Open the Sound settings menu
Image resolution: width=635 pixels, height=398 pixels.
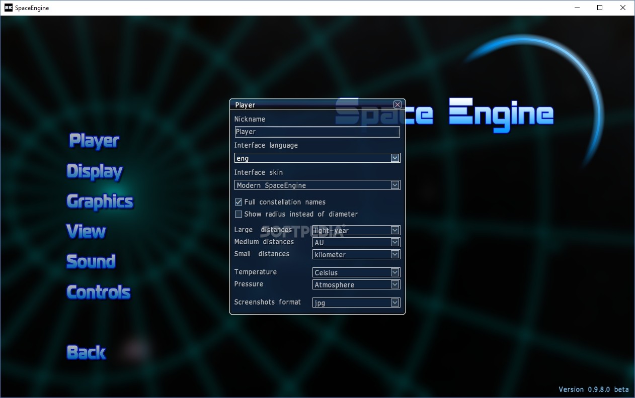pyautogui.click(x=91, y=261)
